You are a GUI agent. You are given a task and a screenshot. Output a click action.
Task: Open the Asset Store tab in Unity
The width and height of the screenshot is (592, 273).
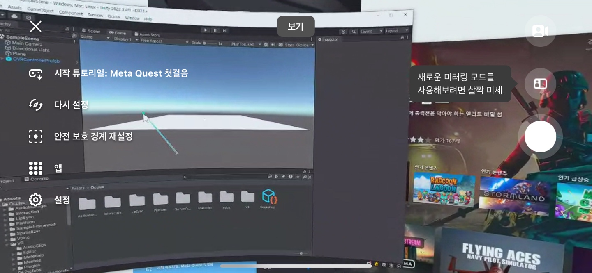(x=147, y=34)
